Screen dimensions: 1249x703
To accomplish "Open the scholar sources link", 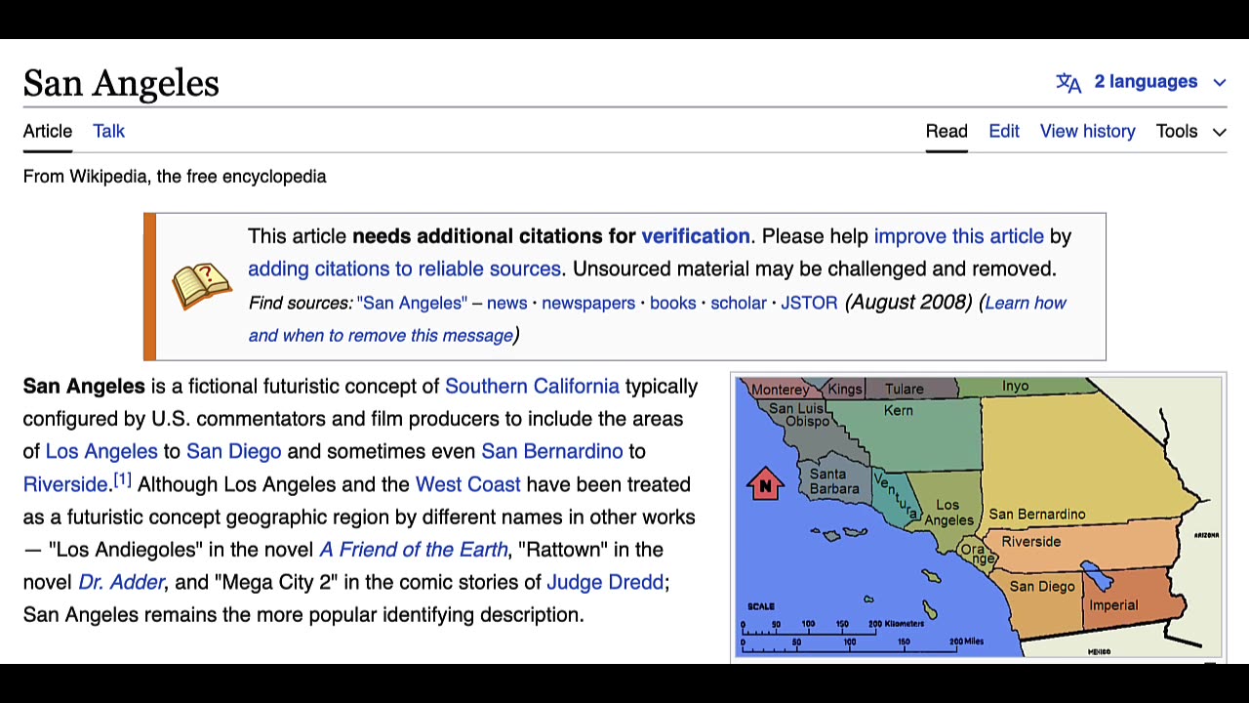I will coord(739,303).
